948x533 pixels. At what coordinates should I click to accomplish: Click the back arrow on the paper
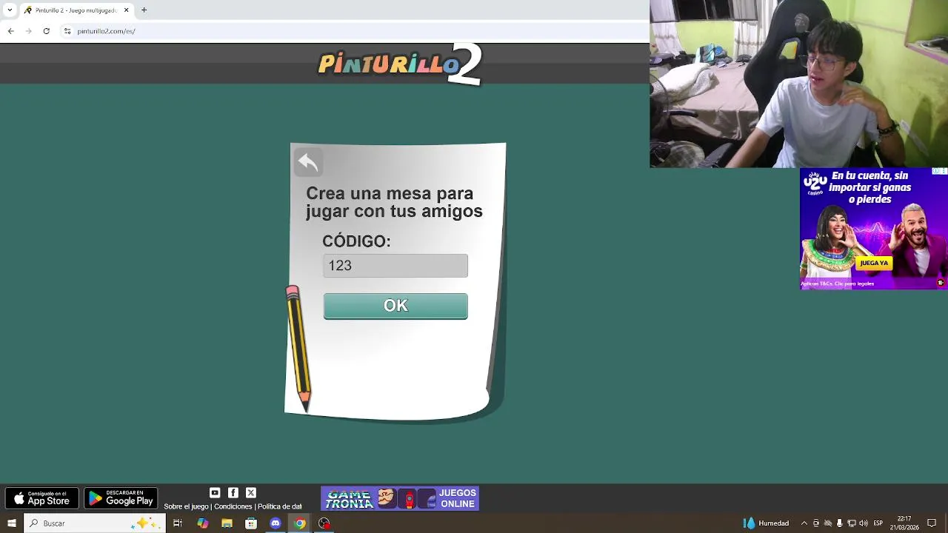click(x=308, y=163)
